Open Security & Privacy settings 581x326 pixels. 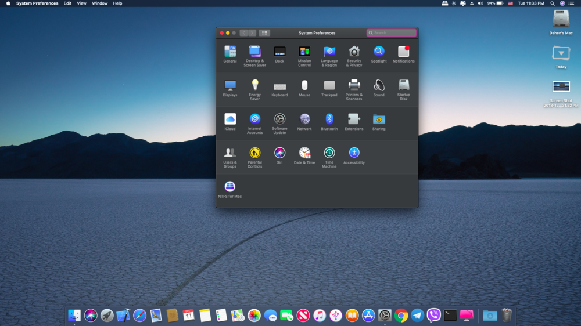[x=354, y=52]
